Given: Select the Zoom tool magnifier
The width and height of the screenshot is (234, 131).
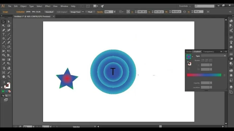Looking at the screenshot, I should pos(9,76).
